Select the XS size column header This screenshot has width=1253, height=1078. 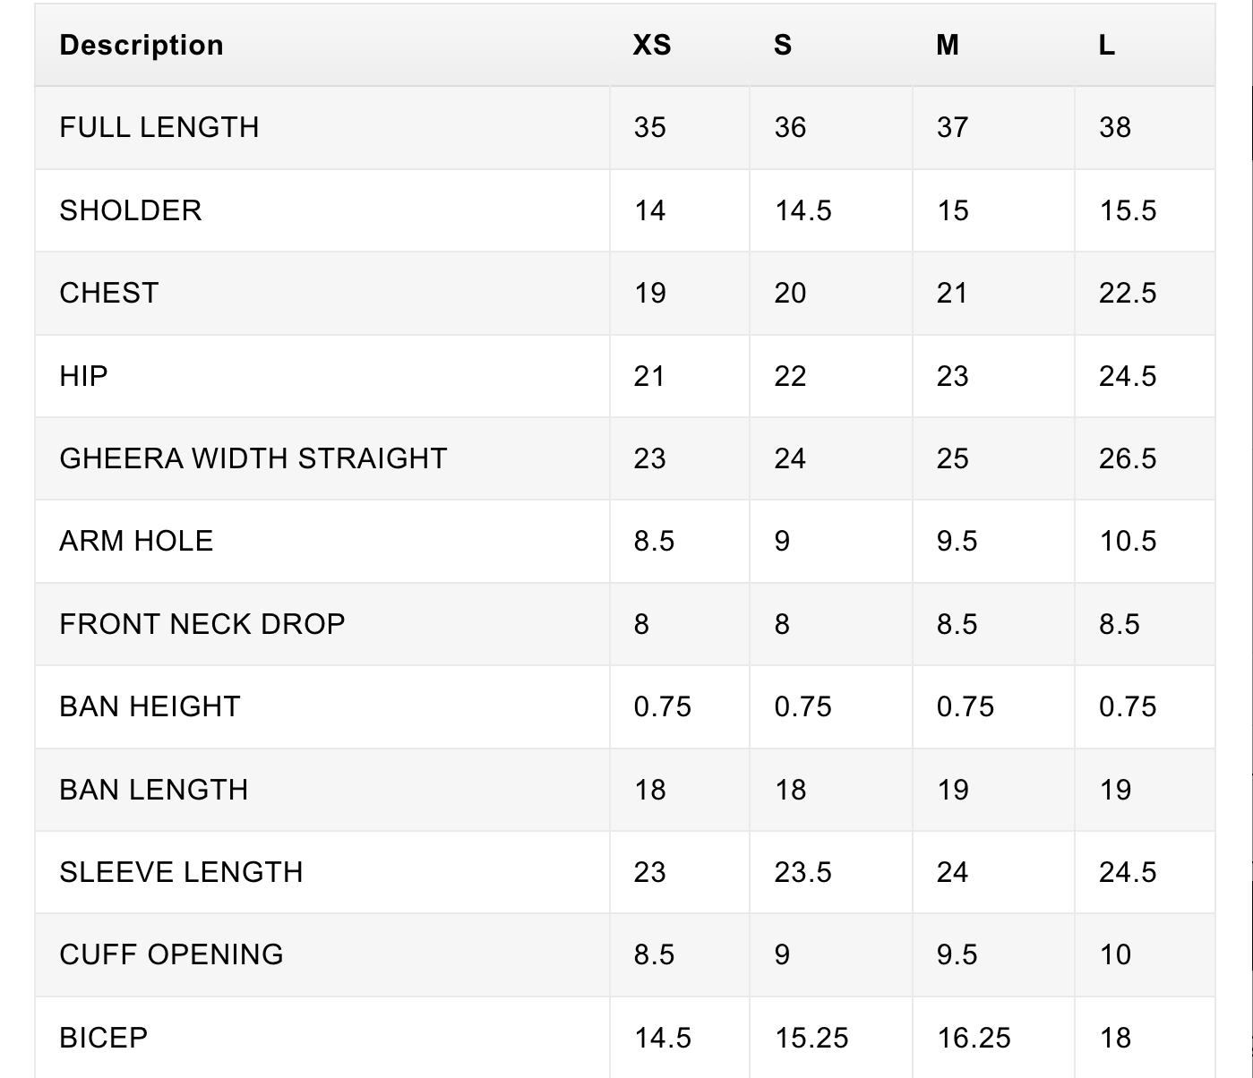[652, 46]
